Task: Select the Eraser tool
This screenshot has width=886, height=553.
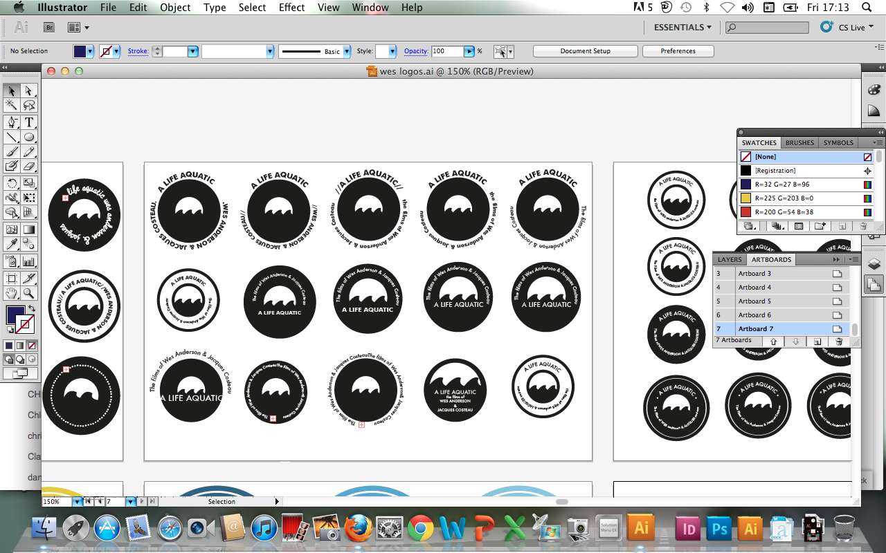Action: tap(29, 166)
